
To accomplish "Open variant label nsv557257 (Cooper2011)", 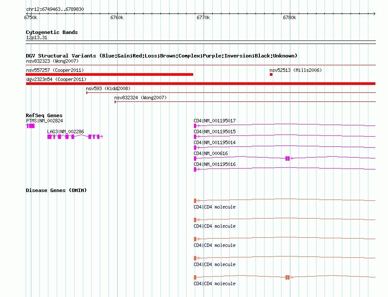I will tap(55, 70).
